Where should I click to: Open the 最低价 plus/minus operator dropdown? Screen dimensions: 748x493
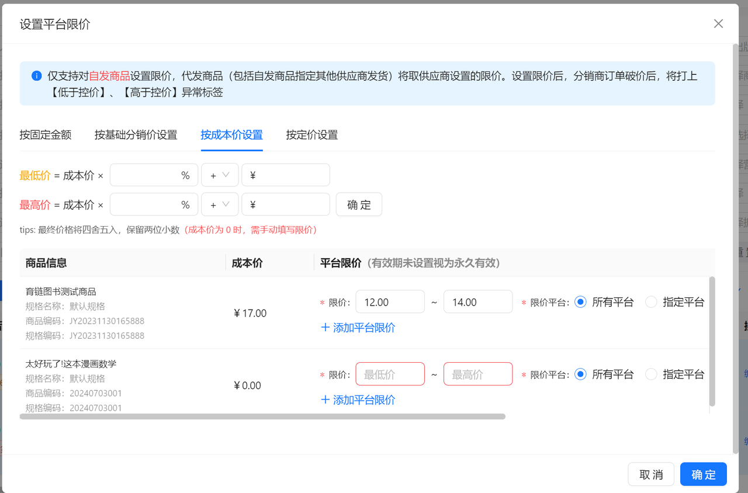pyautogui.click(x=220, y=175)
